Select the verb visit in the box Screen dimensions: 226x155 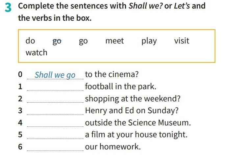click(182, 41)
